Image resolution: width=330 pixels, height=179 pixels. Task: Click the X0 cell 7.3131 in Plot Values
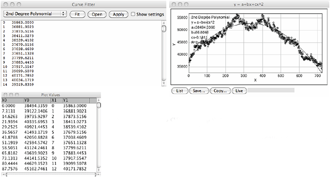[8, 111]
